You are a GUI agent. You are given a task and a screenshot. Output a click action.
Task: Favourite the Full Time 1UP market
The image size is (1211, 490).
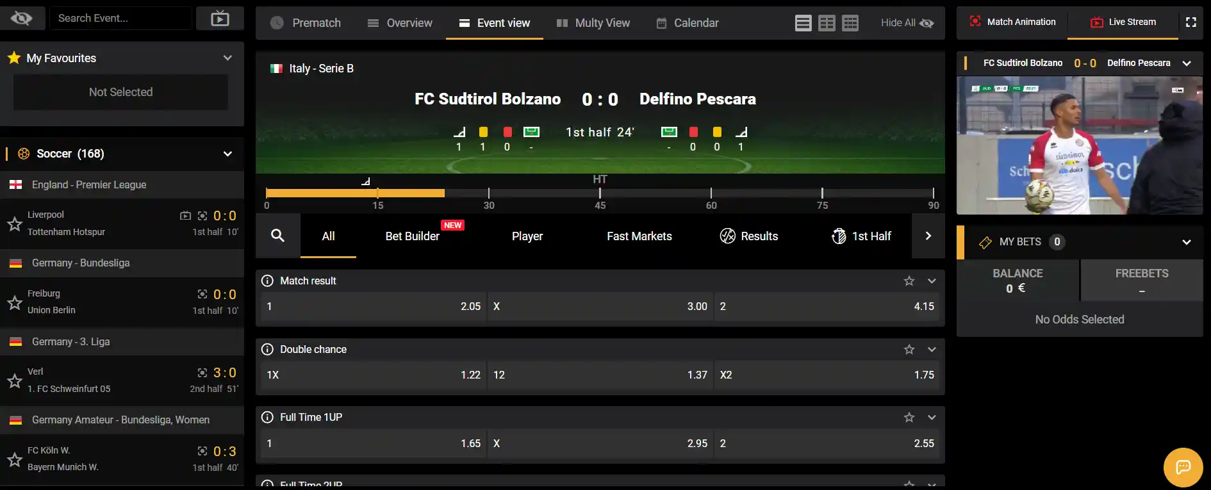click(909, 417)
